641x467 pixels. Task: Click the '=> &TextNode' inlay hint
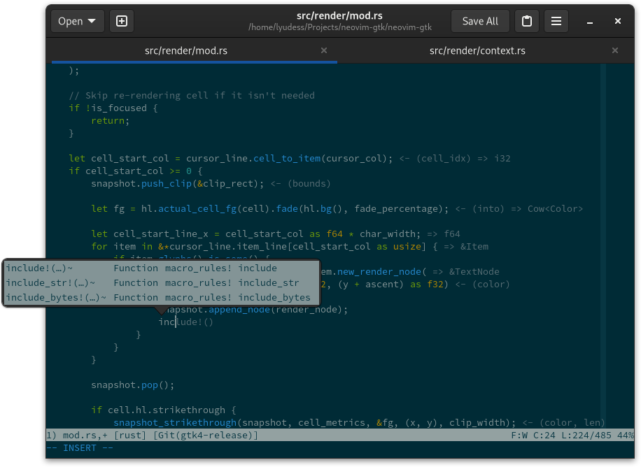click(x=466, y=272)
